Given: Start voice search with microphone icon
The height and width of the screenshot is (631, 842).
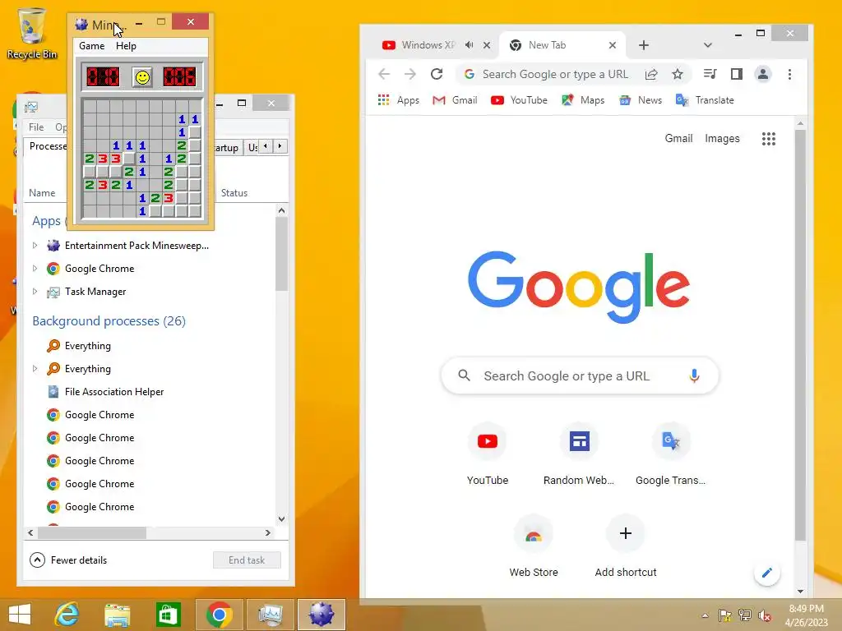Looking at the screenshot, I should point(694,375).
